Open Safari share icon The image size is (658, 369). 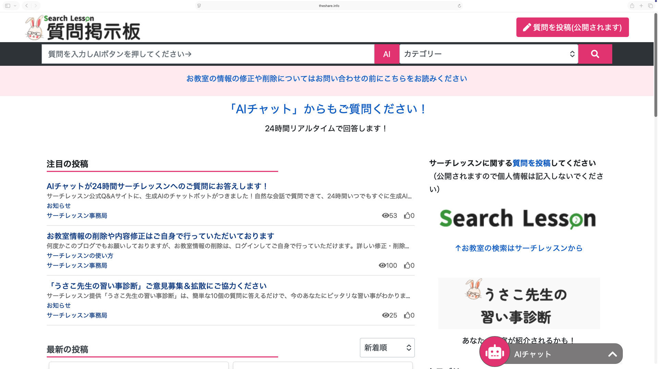pos(632,6)
